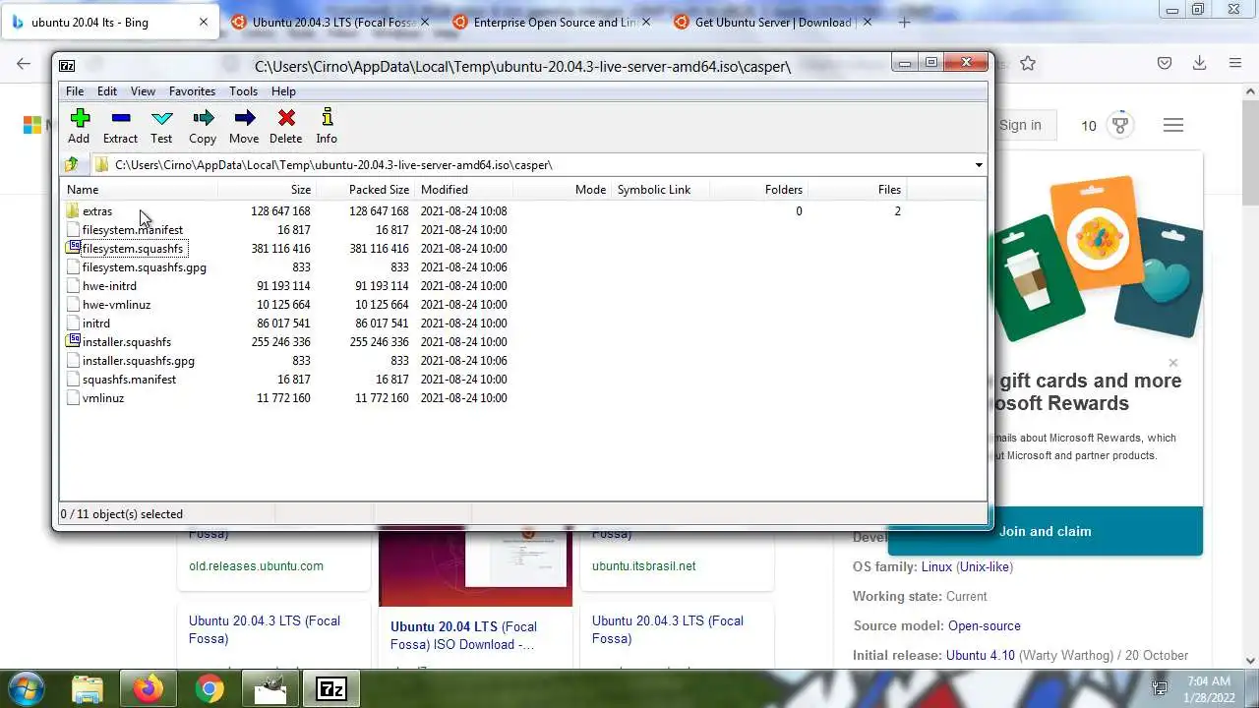Select the filesystem.squashfs.gpg file

point(144,267)
